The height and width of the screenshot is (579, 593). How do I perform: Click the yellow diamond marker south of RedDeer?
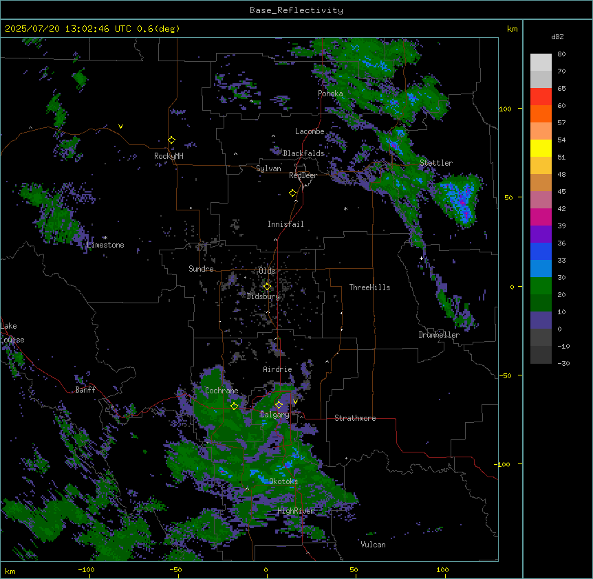[x=293, y=193]
